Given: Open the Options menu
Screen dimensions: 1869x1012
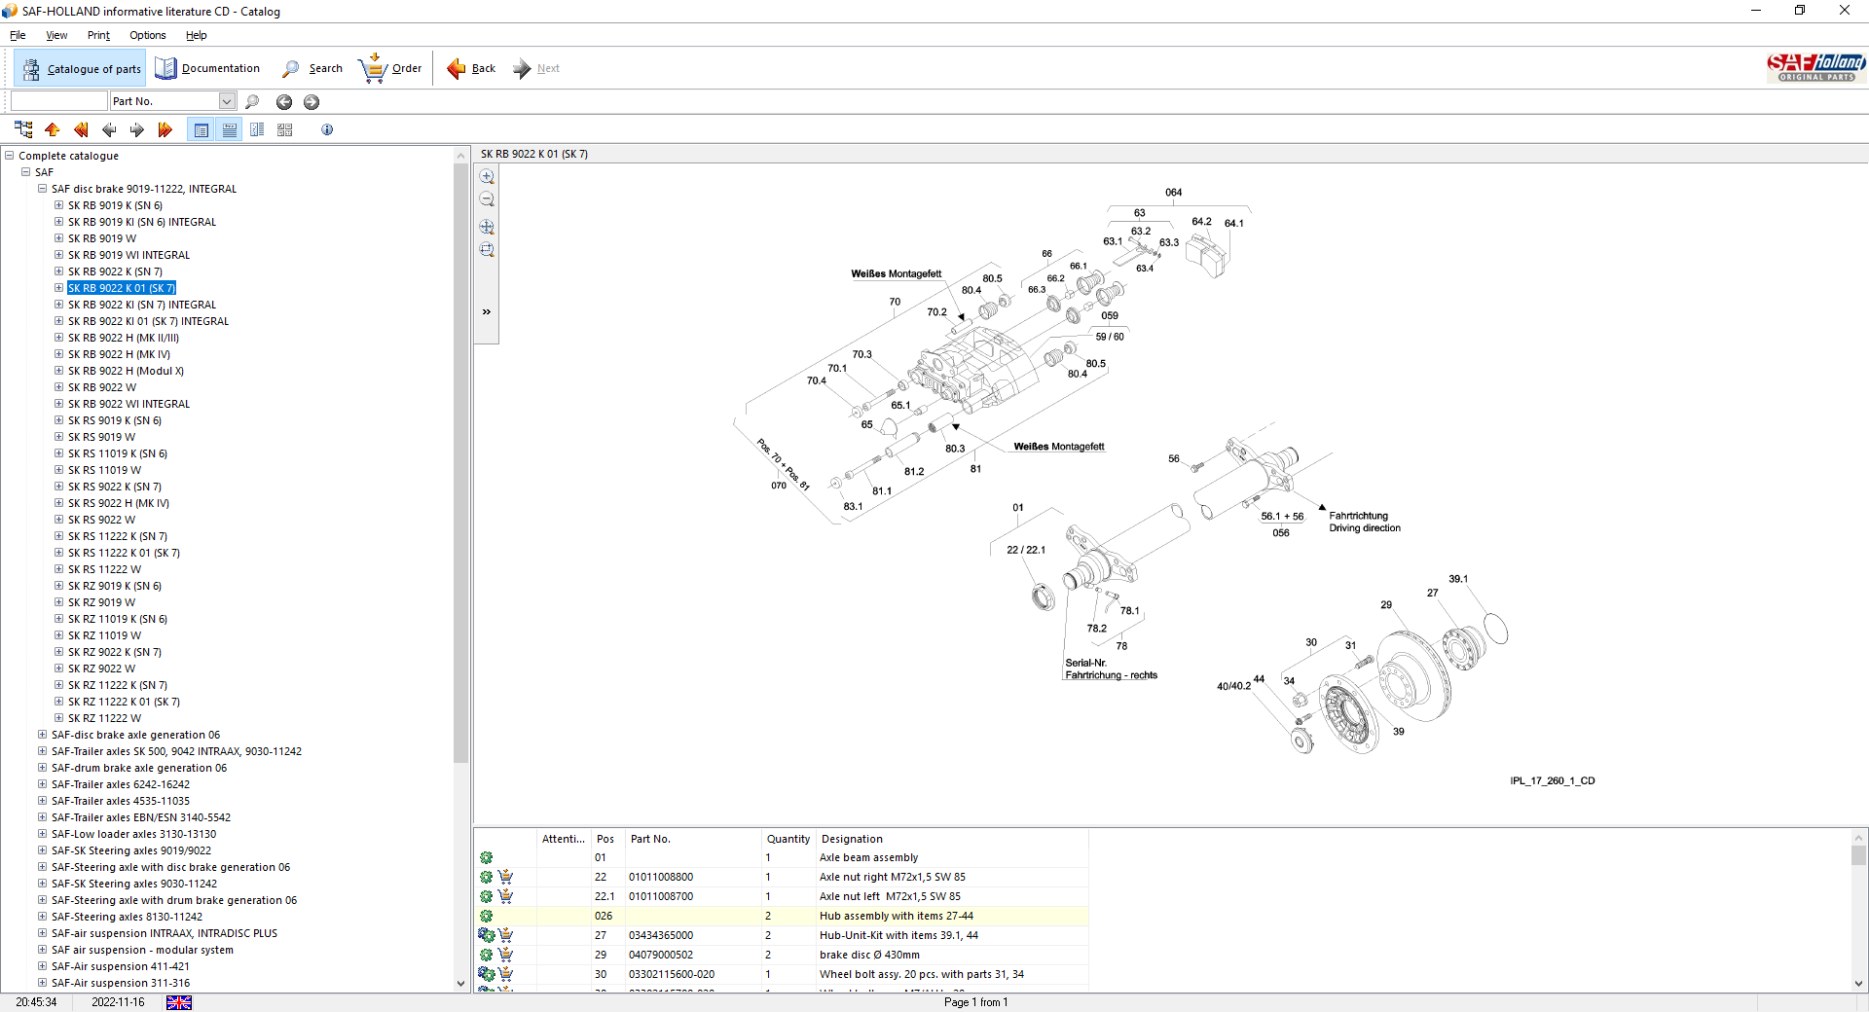Looking at the screenshot, I should point(148,35).
